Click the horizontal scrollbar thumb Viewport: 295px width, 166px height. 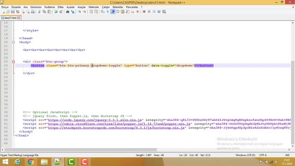81,149
